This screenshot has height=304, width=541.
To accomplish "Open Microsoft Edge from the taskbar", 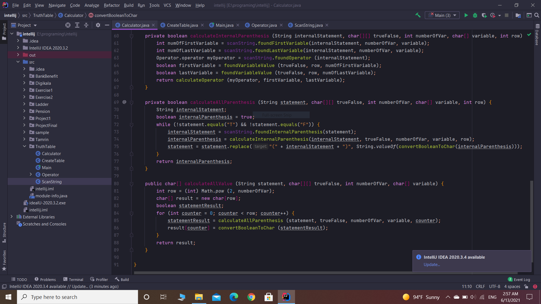I will [x=234, y=297].
